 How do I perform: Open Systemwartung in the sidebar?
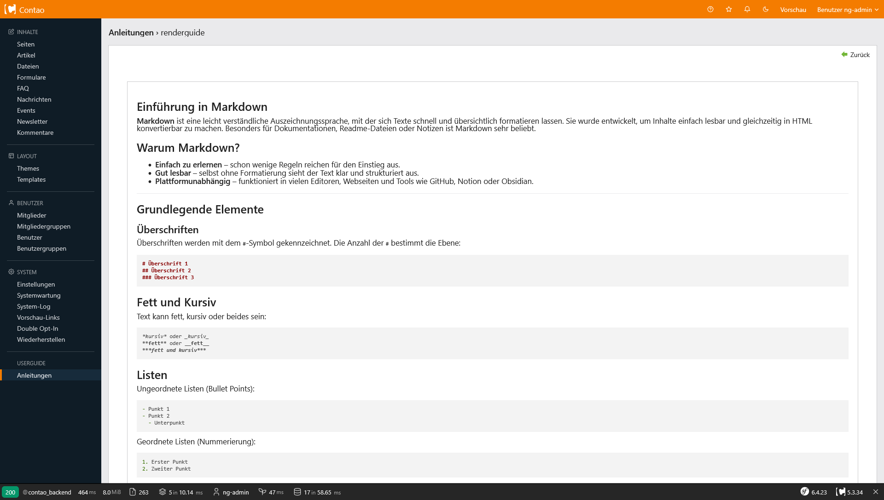tap(39, 295)
